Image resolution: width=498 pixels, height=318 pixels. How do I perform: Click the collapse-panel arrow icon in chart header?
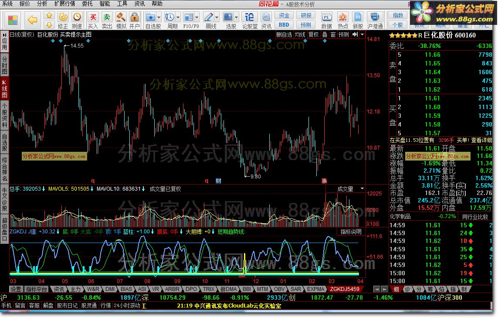355,34
